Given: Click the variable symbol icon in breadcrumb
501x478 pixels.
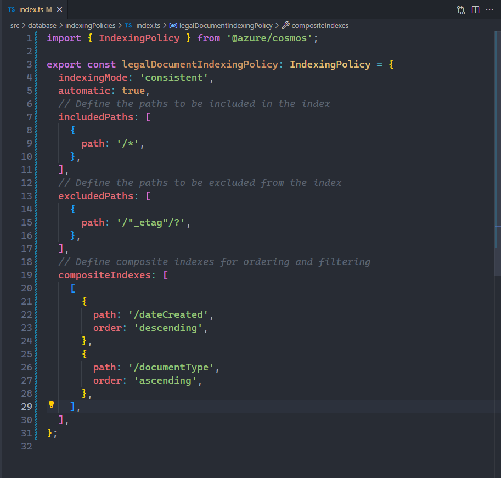Looking at the screenshot, I should click(x=173, y=26).
